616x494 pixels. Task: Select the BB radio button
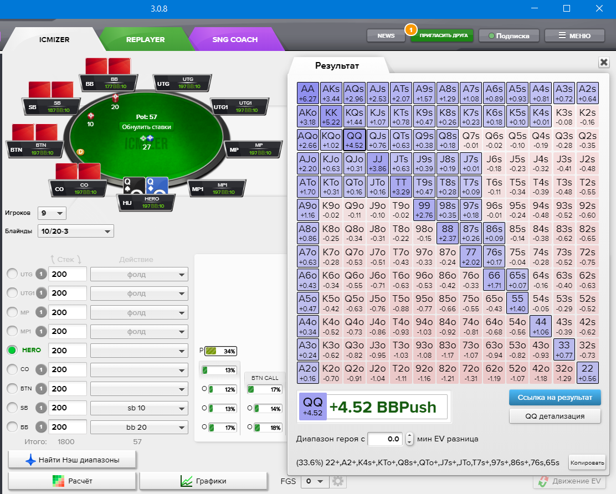coord(12,427)
